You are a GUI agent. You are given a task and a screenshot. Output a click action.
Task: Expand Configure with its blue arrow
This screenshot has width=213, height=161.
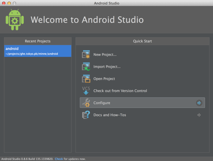[x=199, y=103]
